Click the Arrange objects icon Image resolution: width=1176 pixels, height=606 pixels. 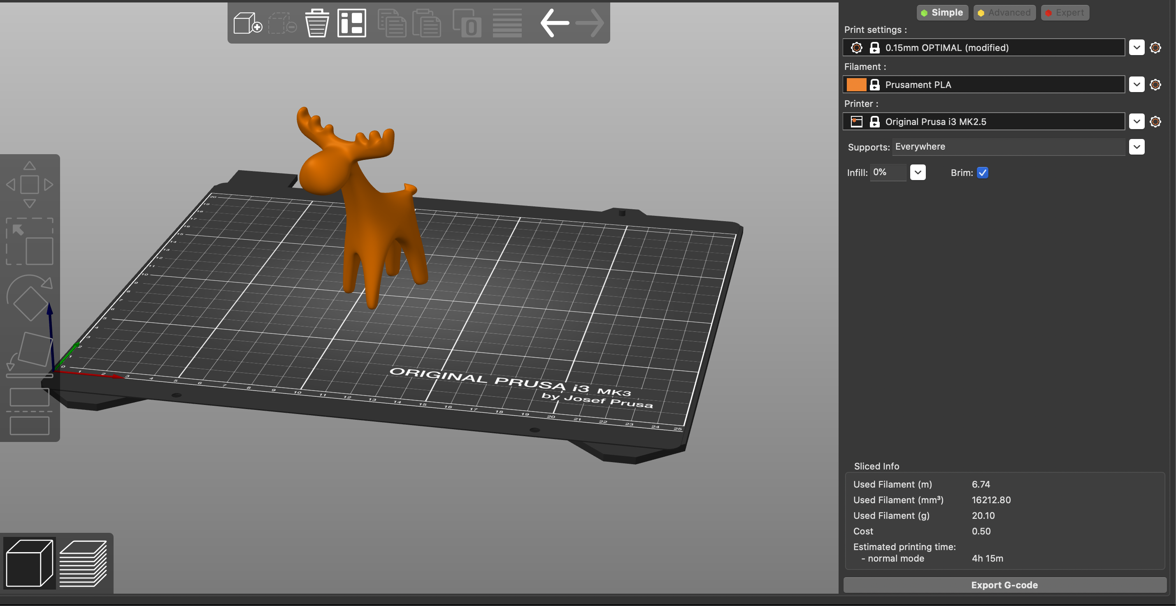tap(351, 23)
